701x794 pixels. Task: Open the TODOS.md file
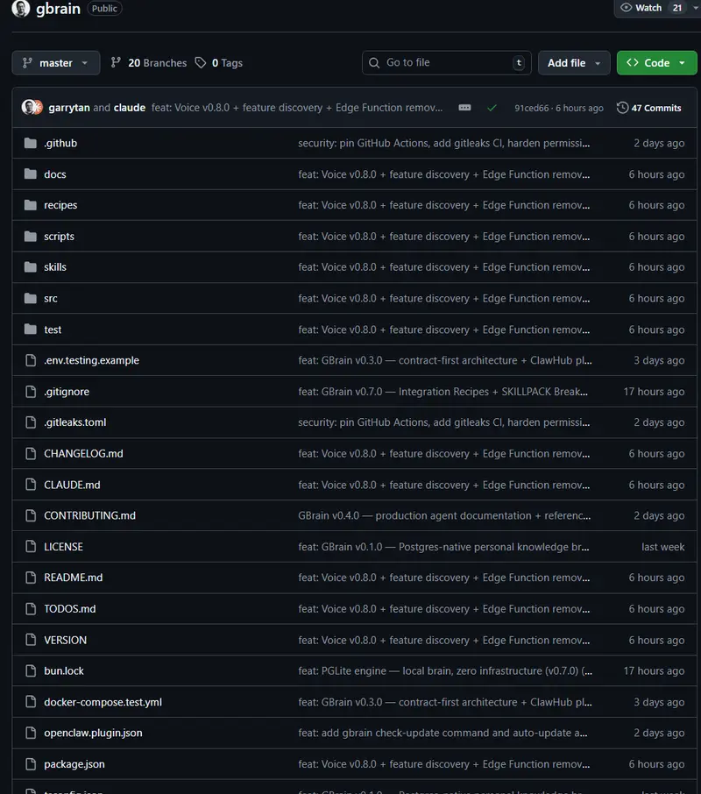pos(70,609)
